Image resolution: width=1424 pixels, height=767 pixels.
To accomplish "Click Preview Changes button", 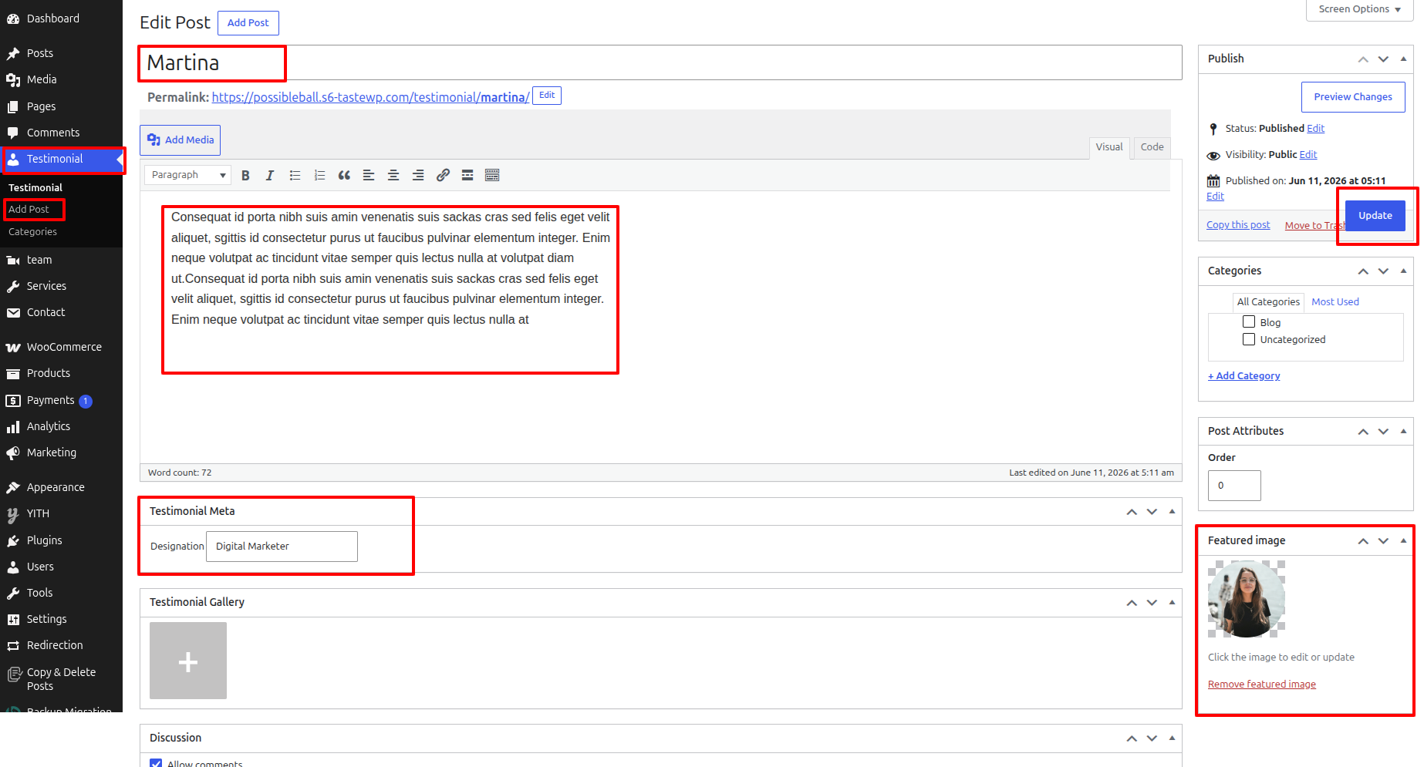I will pos(1353,97).
